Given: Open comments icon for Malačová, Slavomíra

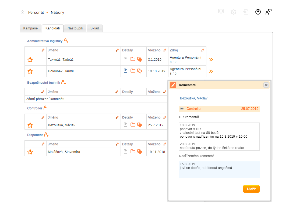Looking at the screenshot, I should (x=139, y=152).
